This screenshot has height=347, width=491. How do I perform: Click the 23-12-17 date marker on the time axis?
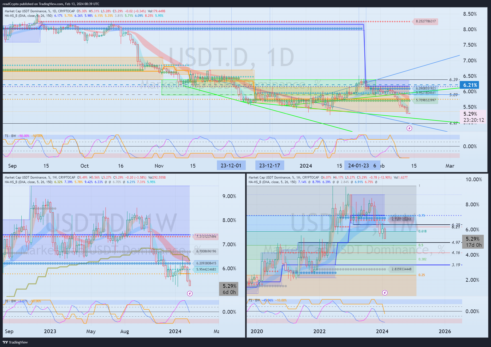270,166
